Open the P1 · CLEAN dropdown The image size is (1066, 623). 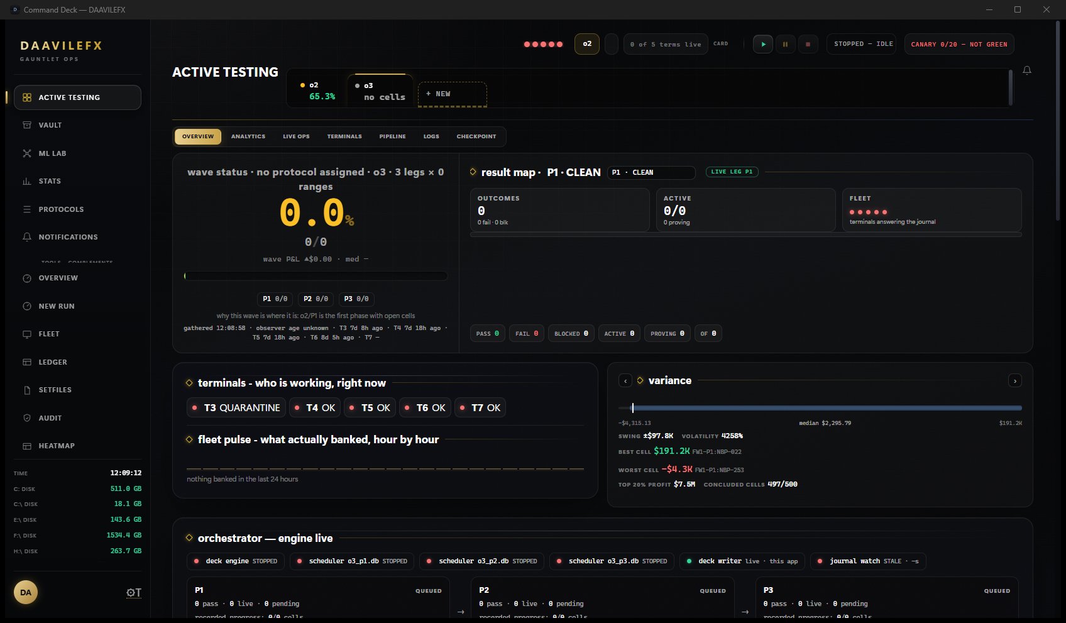(x=652, y=172)
